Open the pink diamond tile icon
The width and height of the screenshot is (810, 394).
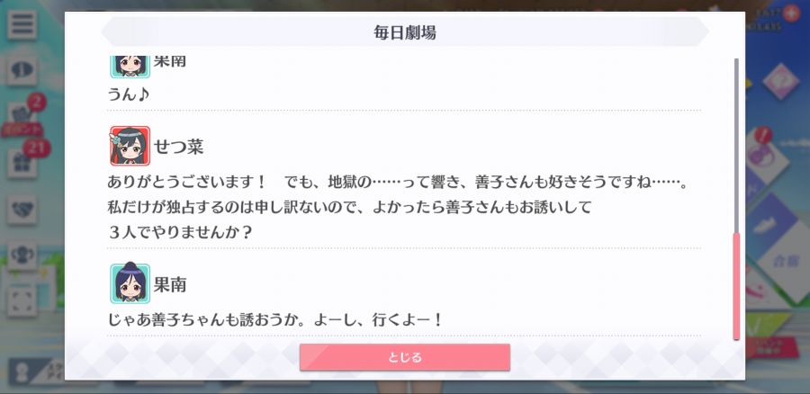(x=780, y=81)
